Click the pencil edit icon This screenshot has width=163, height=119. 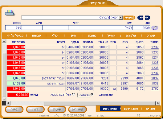click(x=155, y=28)
